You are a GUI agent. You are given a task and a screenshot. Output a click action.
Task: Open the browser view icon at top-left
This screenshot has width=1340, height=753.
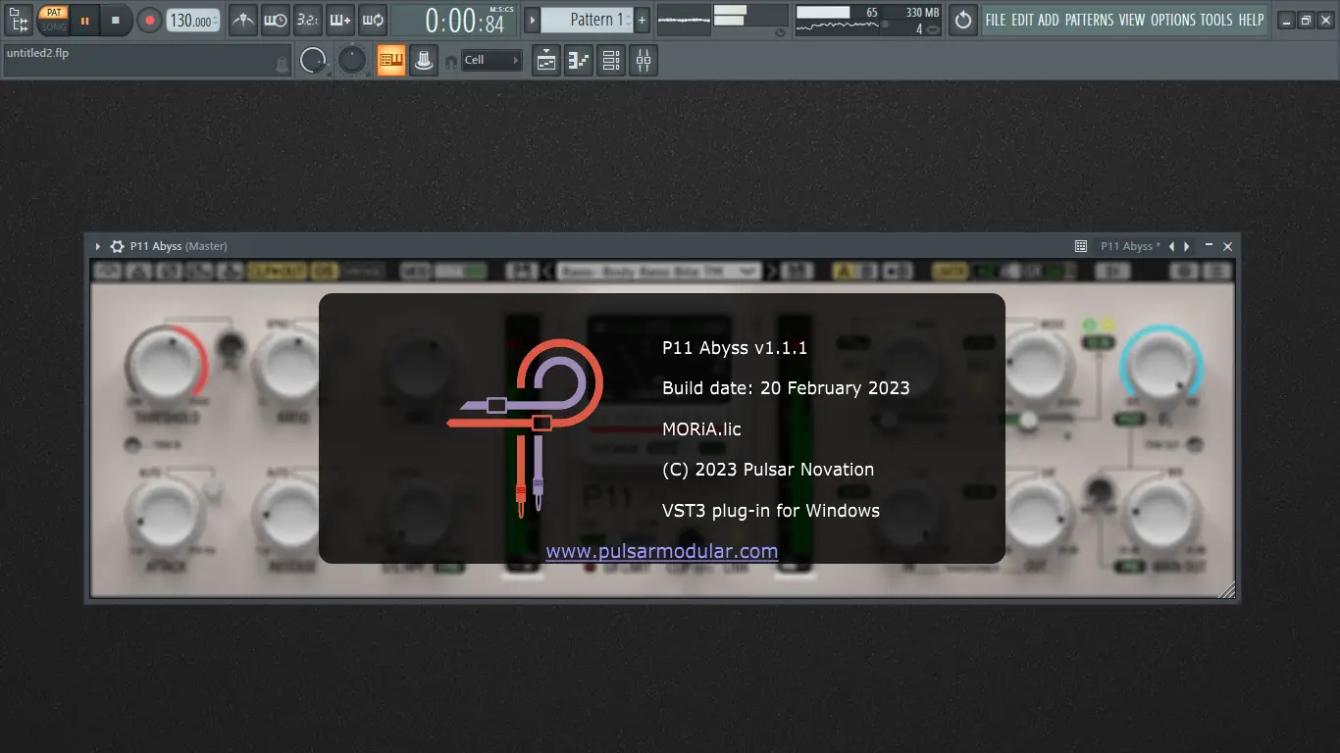point(19,19)
